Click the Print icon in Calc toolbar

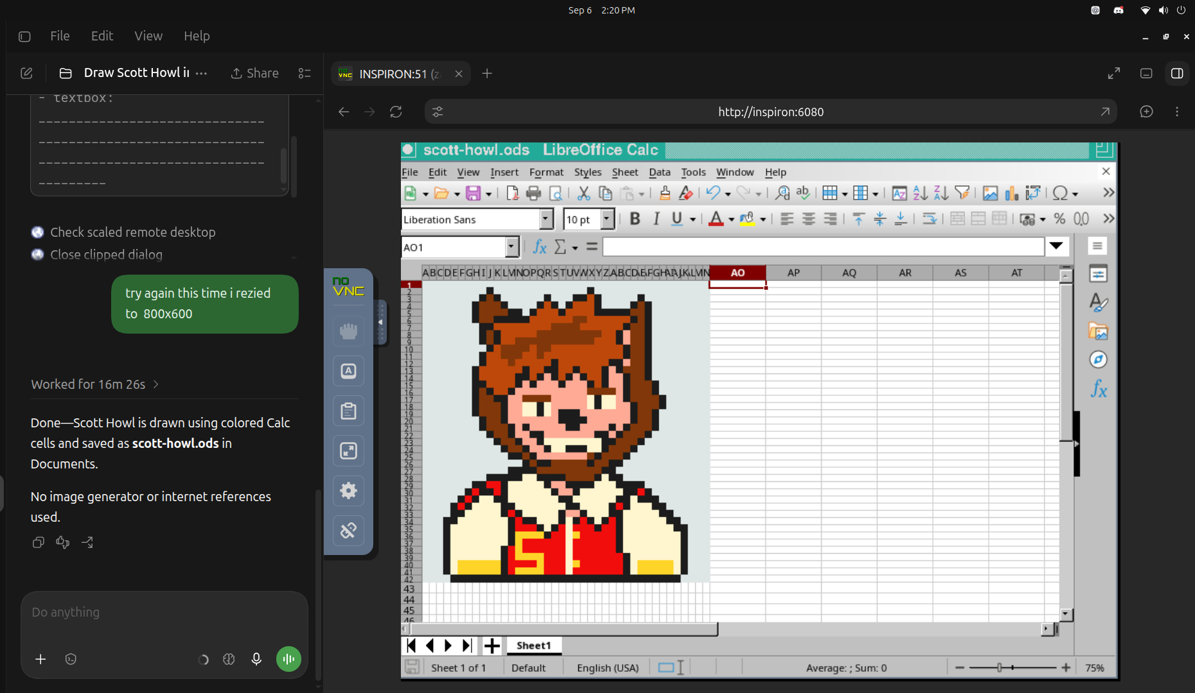(x=533, y=193)
